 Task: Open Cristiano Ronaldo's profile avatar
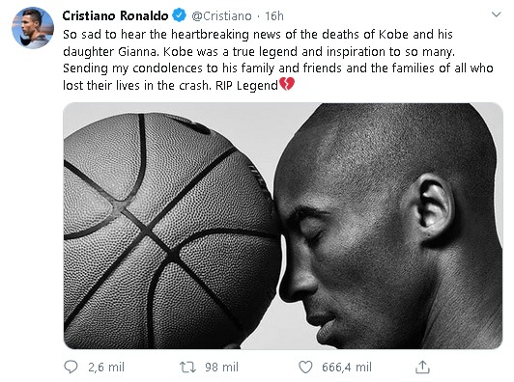(33, 28)
